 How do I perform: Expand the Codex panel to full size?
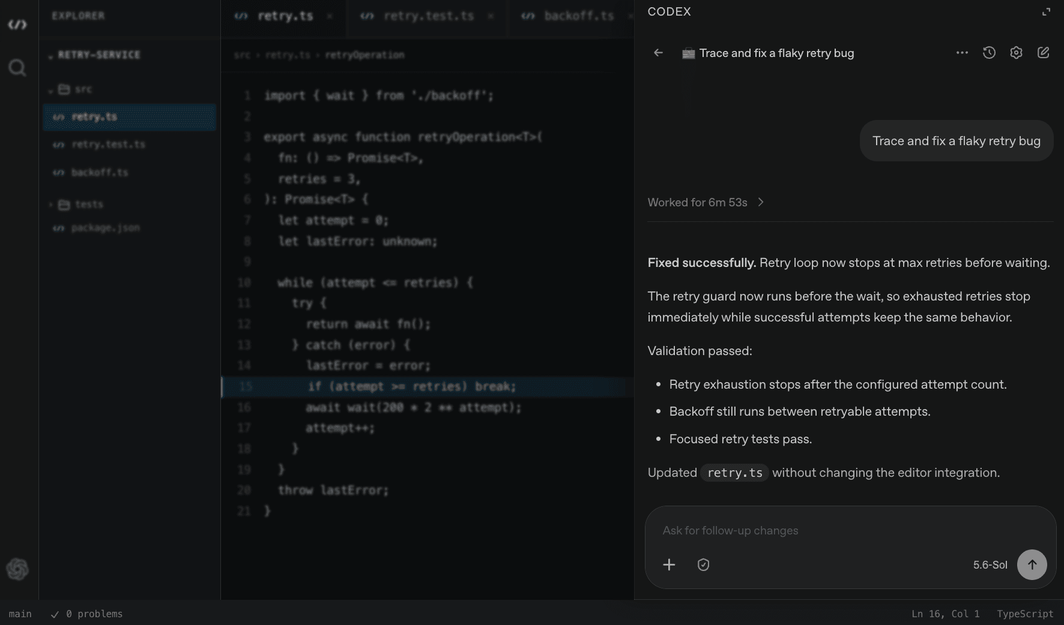click(1046, 12)
